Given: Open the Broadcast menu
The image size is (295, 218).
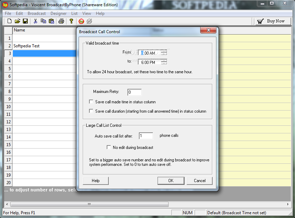Looking at the screenshot, I should click(37, 13).
